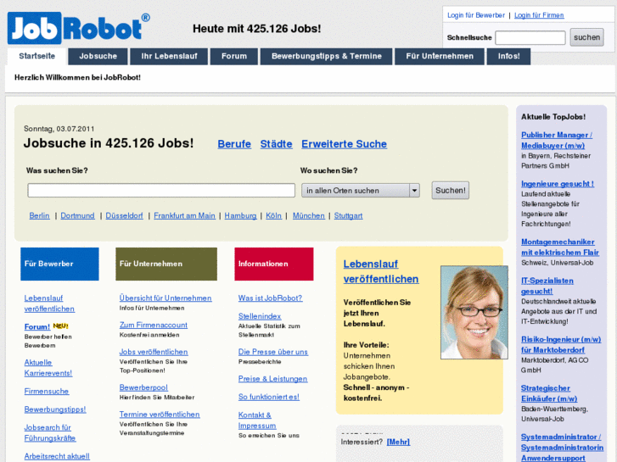This screenshot has height=462, width=617.
Task: Click the suchen button
Action: pos(586,37)
